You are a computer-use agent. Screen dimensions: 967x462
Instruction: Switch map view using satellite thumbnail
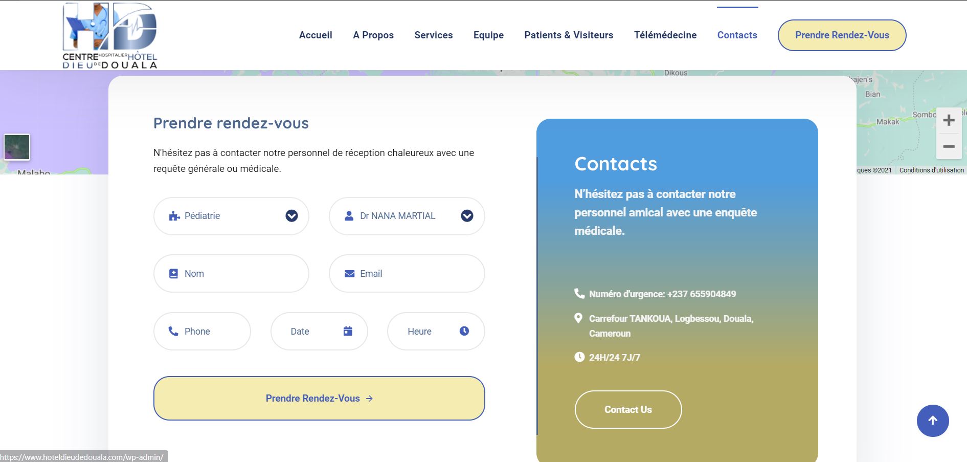[x=17, y=147]
